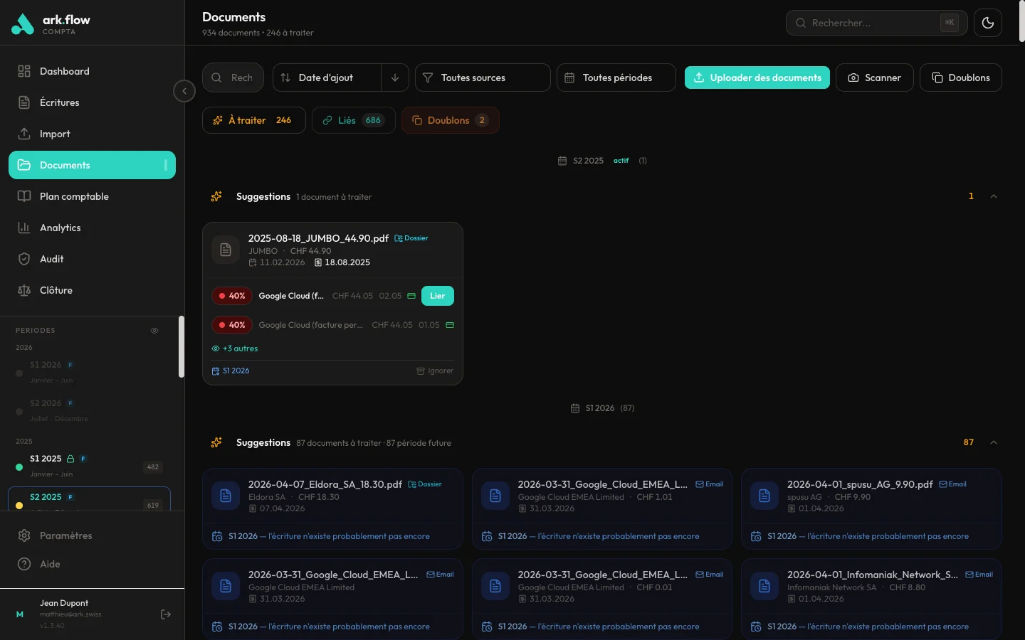The image size is (1025, 640).
Task: Click Lier on the Google Cloud match
Action: point(437,296)
